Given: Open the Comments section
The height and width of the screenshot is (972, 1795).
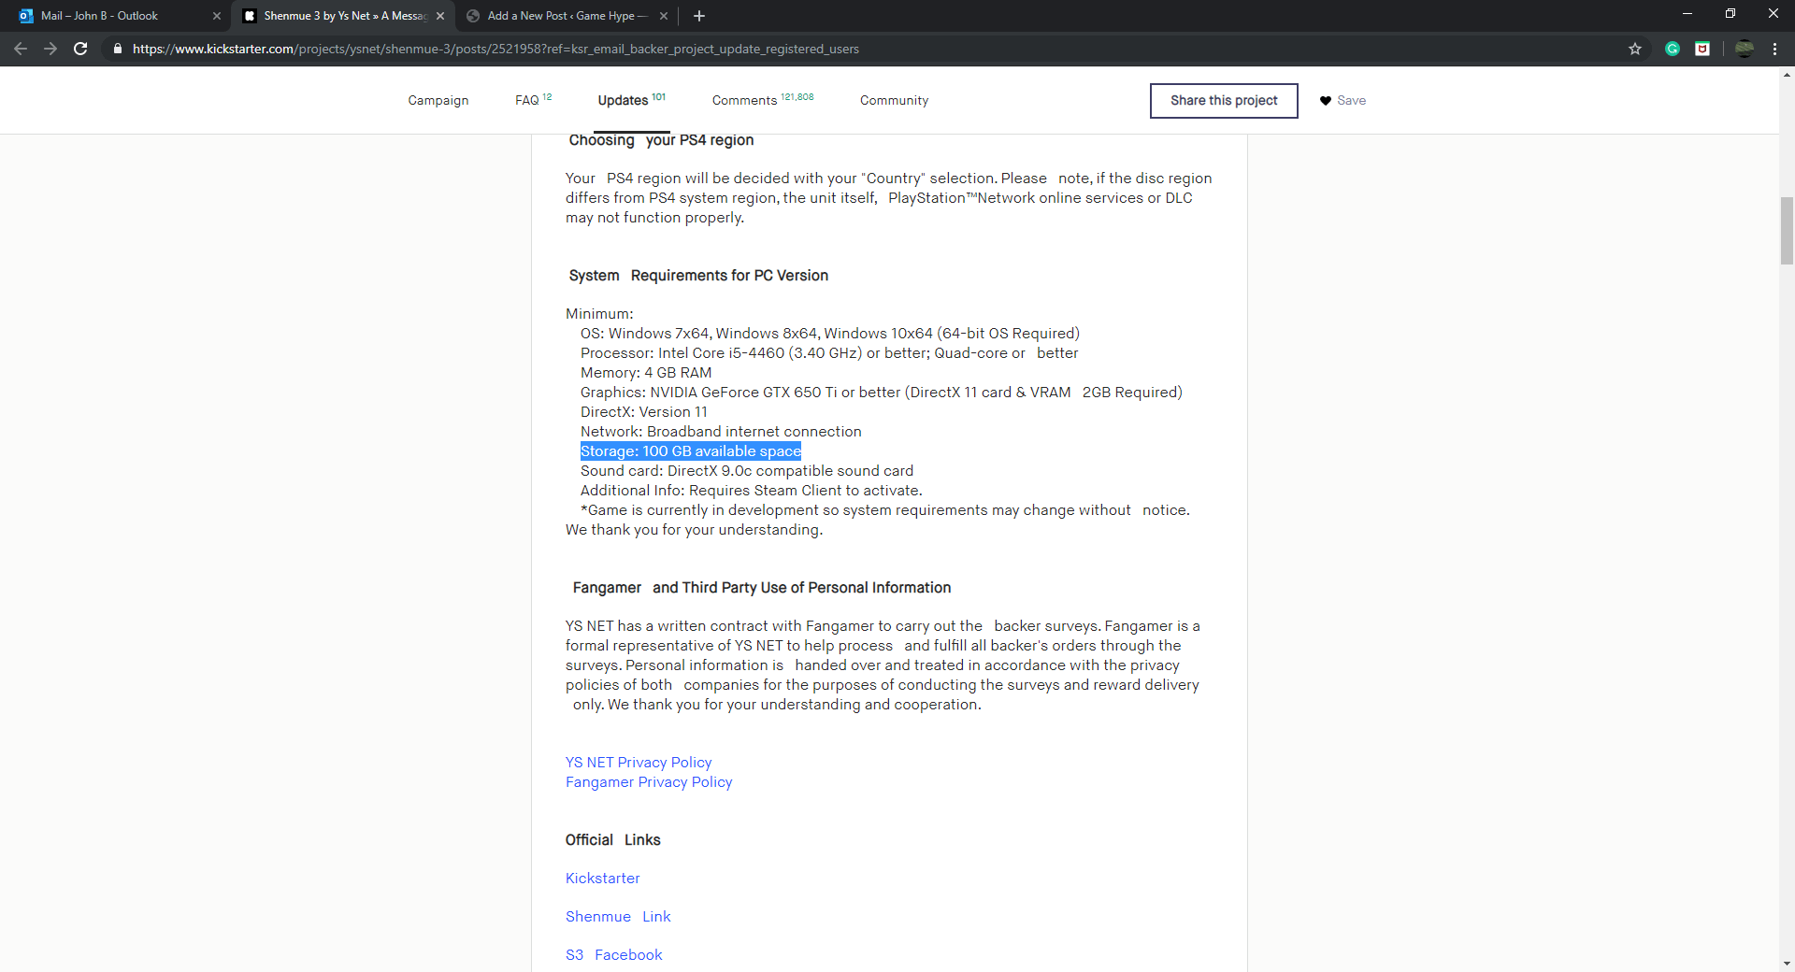Looking at the screenshot, I should 763,100.
